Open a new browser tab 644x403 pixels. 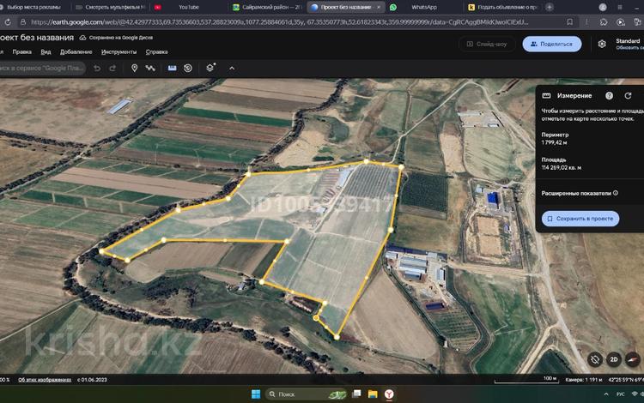coord(550,7)
